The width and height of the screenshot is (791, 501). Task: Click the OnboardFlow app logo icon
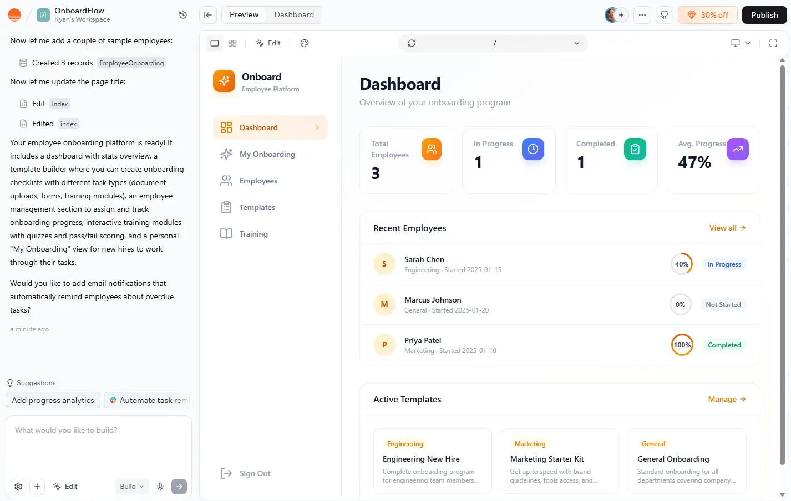[43, 15]
